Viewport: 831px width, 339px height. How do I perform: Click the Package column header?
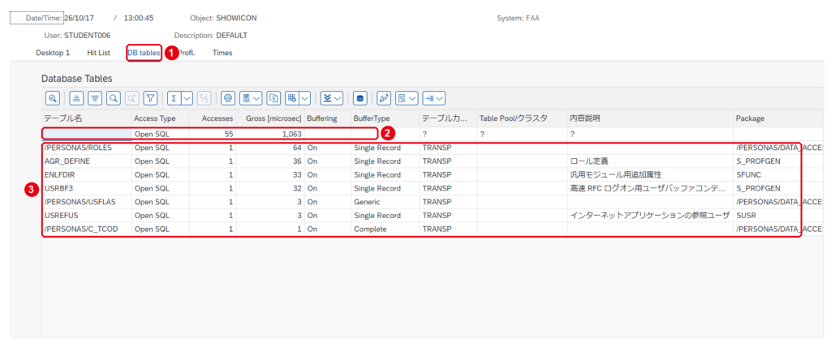(778, 118)
